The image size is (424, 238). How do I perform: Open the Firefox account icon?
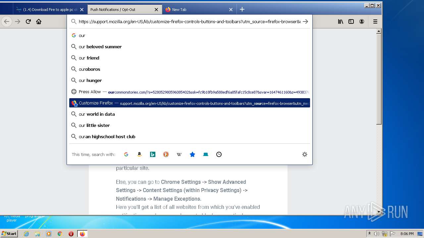pos(362,21)
